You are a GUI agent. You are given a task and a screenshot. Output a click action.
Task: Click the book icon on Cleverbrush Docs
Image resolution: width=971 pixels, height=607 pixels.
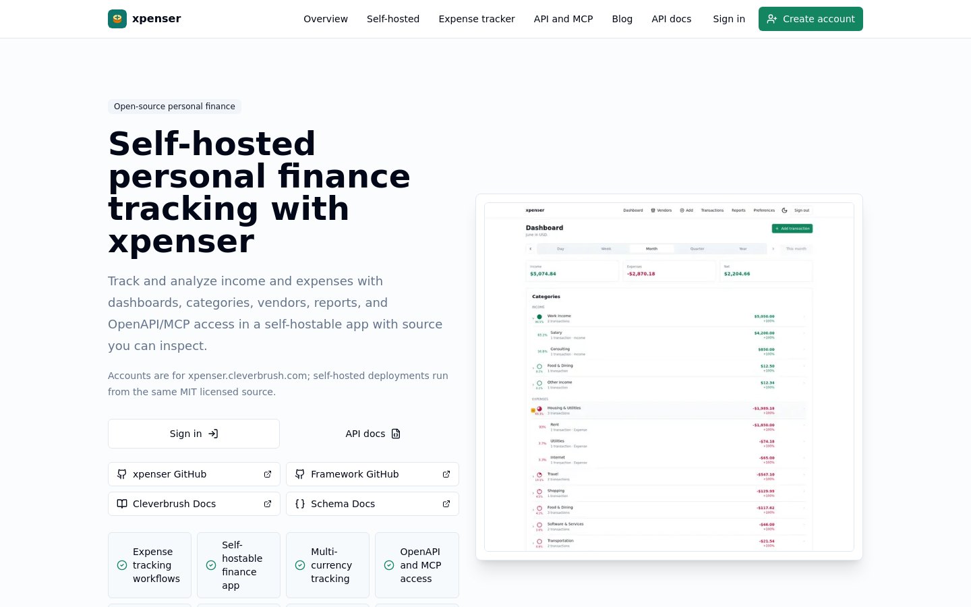[x=122, y=504]
